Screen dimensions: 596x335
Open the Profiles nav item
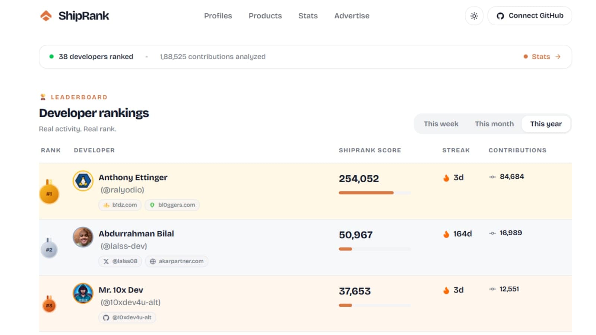click(218, 16)
